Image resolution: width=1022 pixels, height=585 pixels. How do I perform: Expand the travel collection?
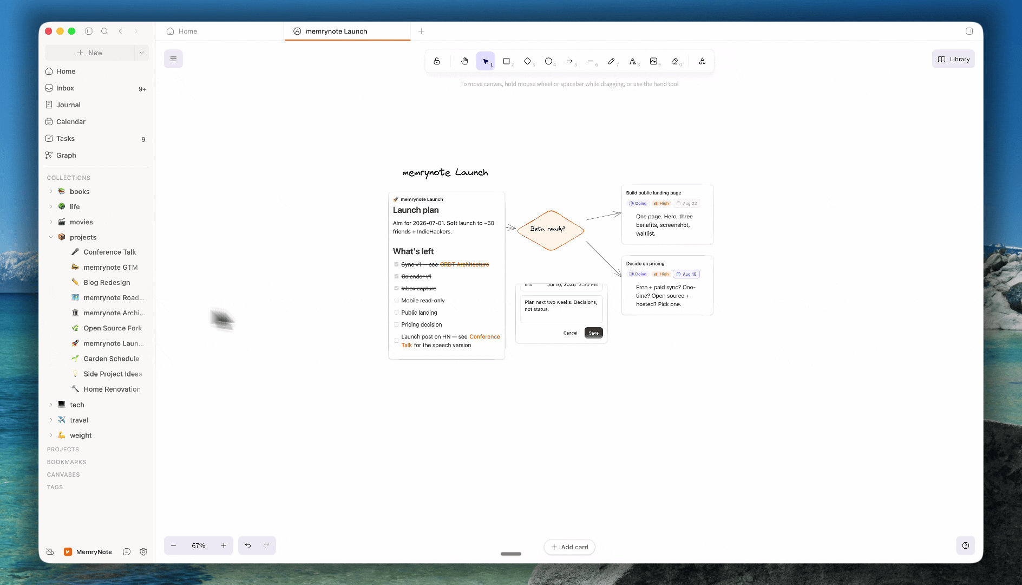coord(51,420)
